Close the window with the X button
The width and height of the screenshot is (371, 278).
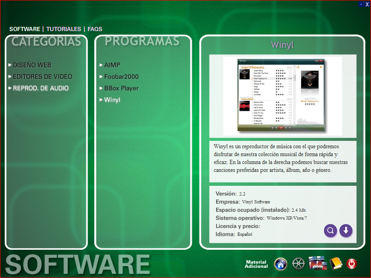pos(367,4)
